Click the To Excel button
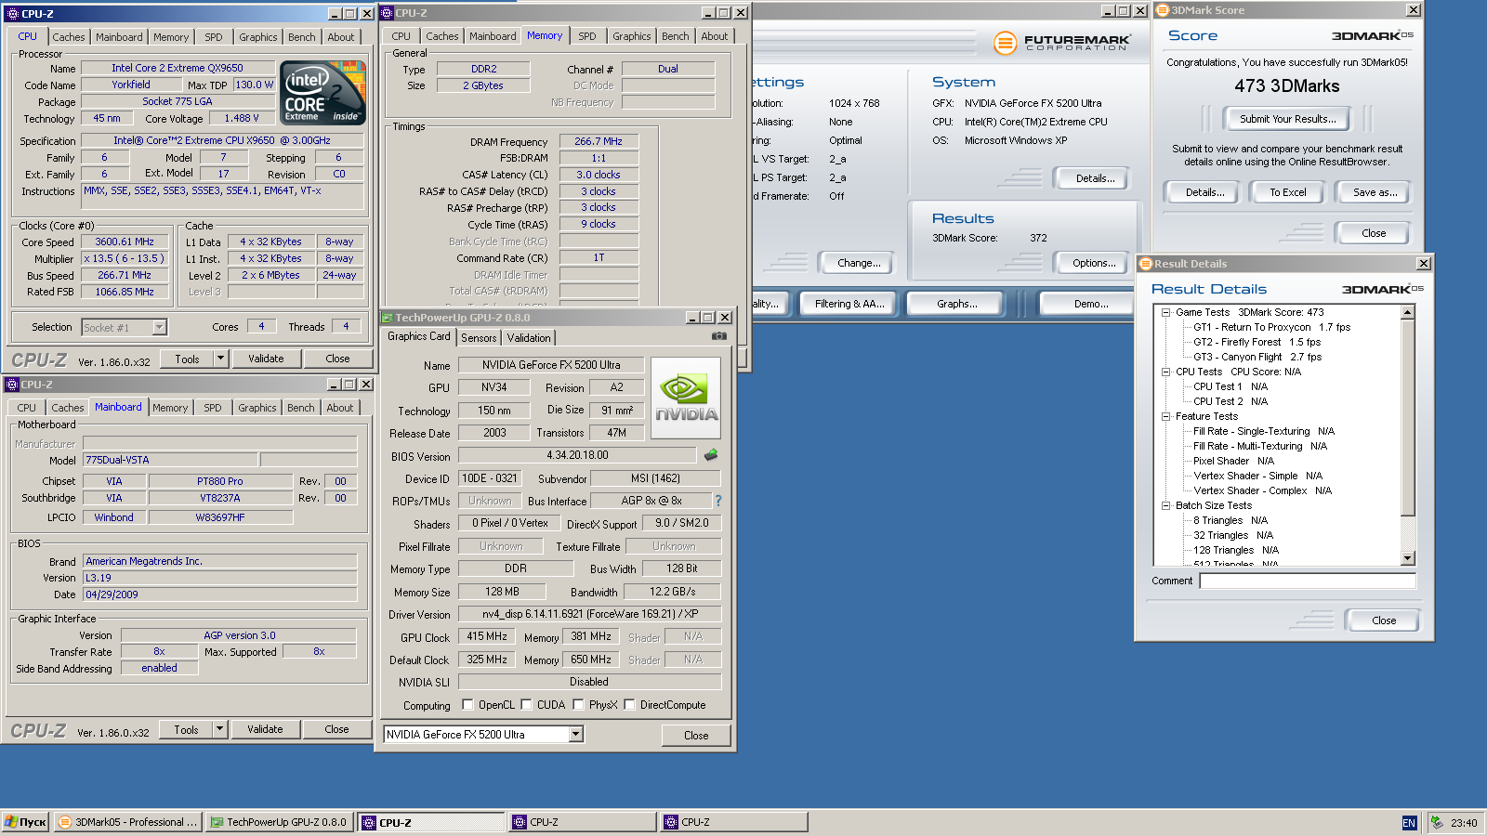Image resolution: width=1487 pixels, height=836 pixels. coord(1287,192)
